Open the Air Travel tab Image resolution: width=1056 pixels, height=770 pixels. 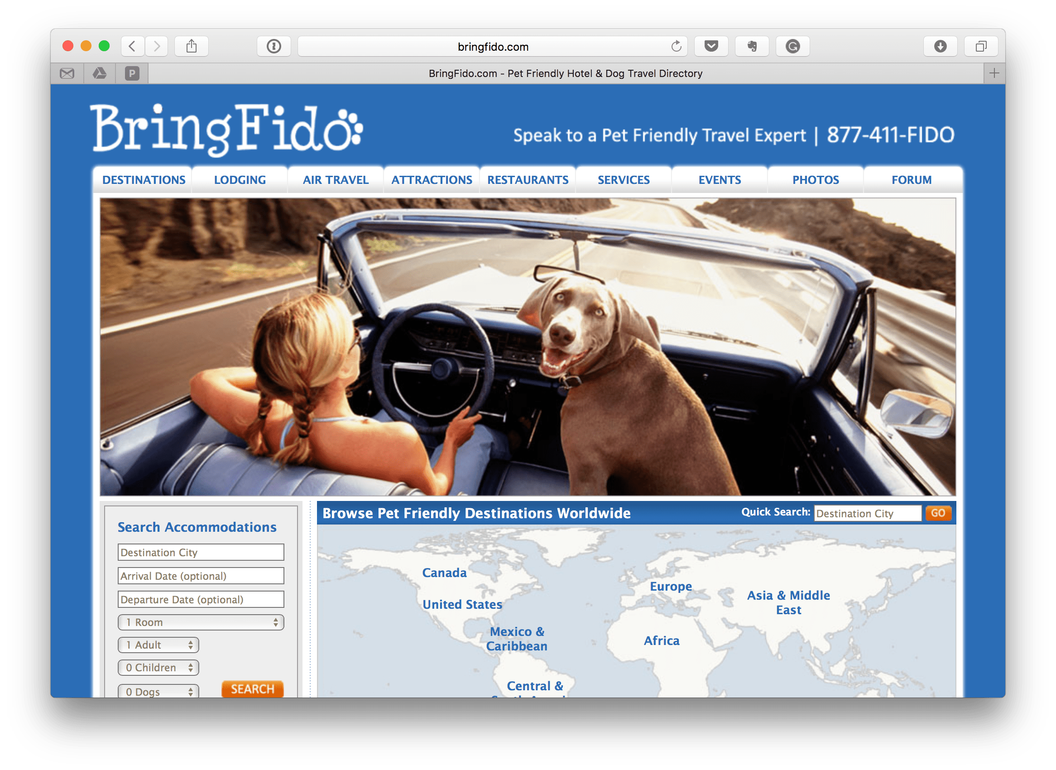pyautogui.click(x=336, y=179)
